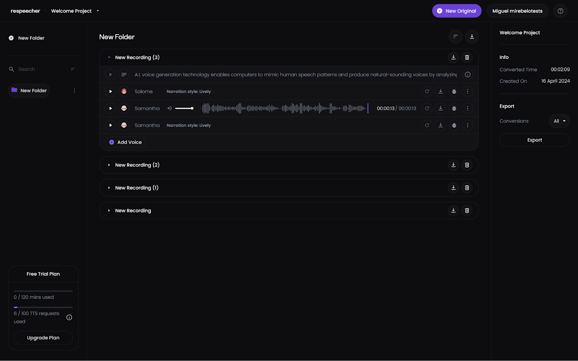Image resolution: width=578 pixels, height=361 pixels.
Task: Open TTS requests info icon near usage stats
Action: [x=69, y=317]
